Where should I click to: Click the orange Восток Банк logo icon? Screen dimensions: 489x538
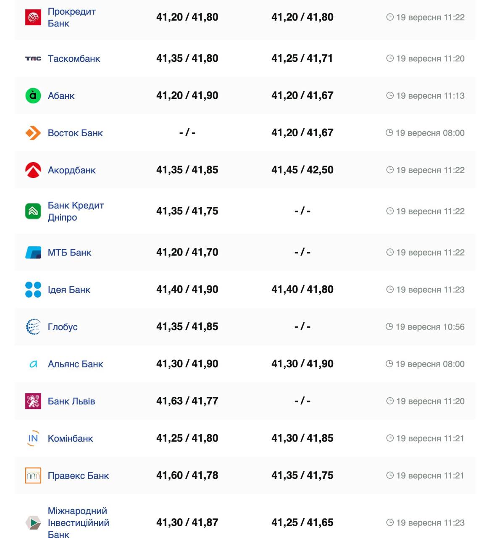(x=33, y=133)
